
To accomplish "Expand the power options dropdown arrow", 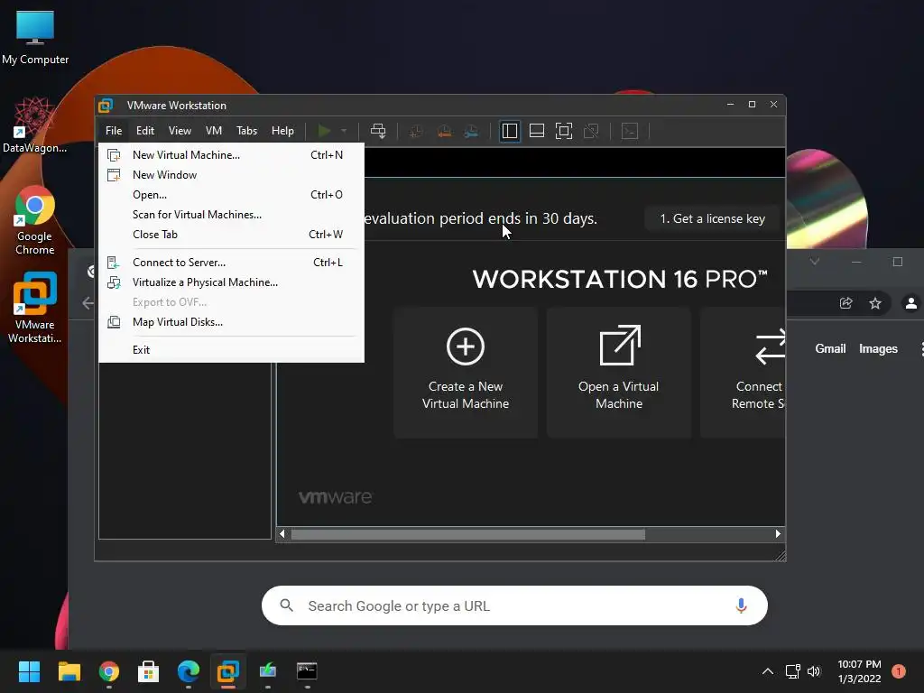I will pos(344,131).
